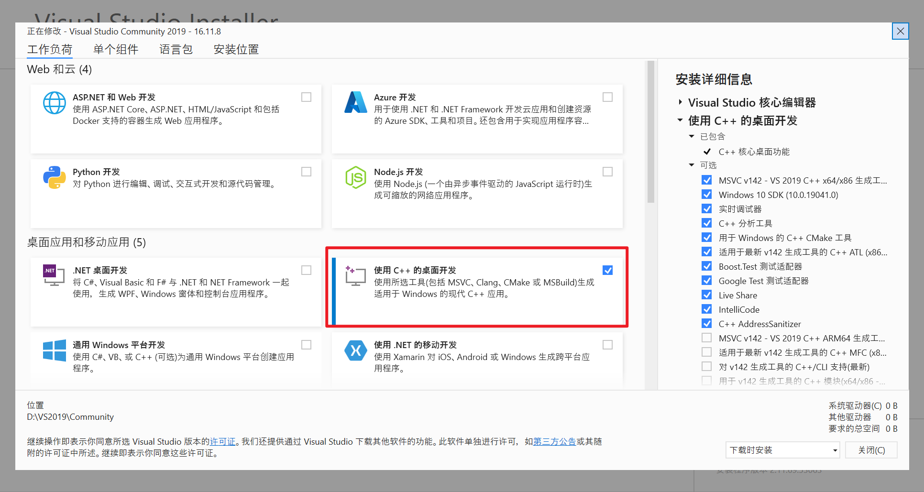Uncheck the 使用 C++ 的桌面开发 workload checkbox
924x492 pixels.
tap(608, 270)
